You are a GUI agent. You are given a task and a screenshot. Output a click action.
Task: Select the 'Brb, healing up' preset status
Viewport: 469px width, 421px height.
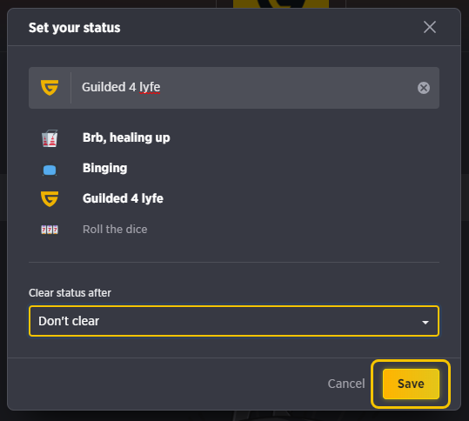[126, 137]
